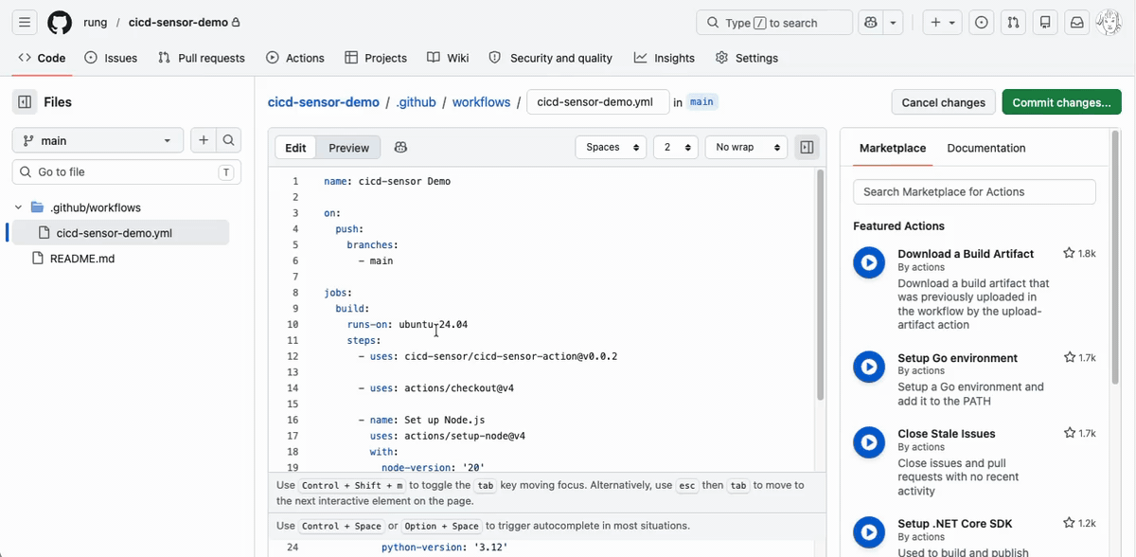Click the star count for Close Stale Issues
The width and height of the screenshot is (1136, 557).
coord(1079,434)
